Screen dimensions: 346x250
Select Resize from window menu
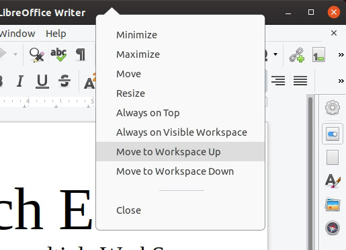181,93
